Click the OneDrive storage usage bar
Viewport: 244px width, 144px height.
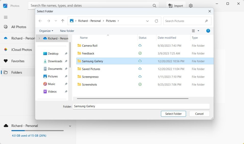[x=37, y=130]
